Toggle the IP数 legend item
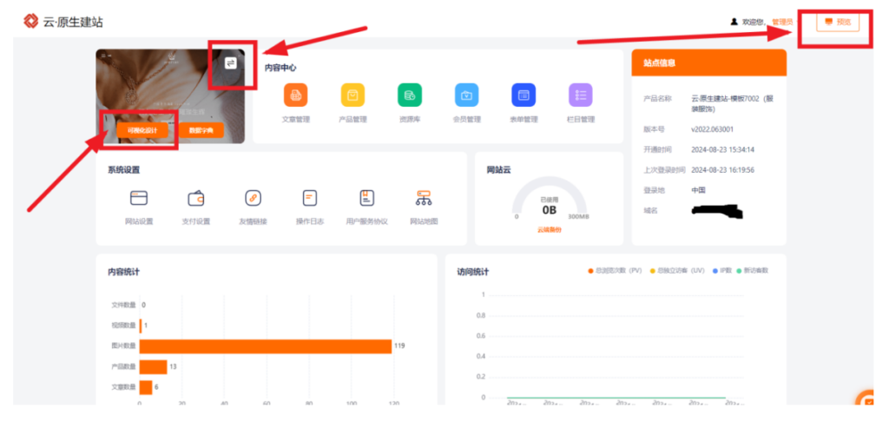The image size is (889, 421). coord(722,271)
